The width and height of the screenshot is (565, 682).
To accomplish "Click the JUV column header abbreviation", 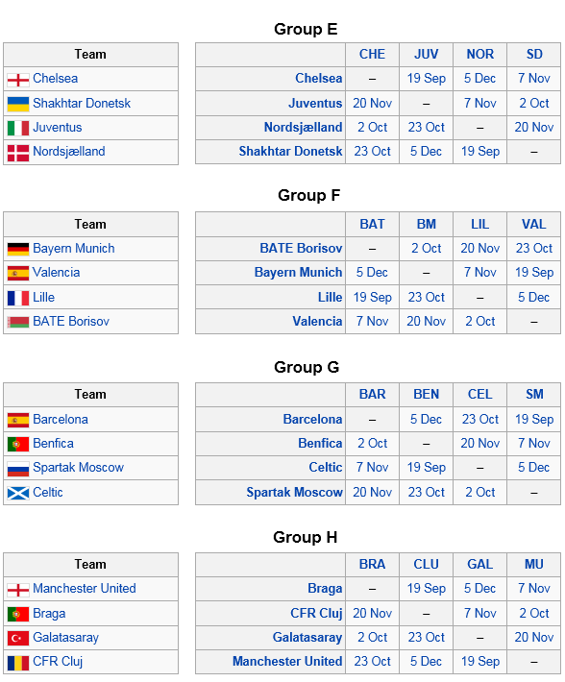I will [x=427, y=55].
